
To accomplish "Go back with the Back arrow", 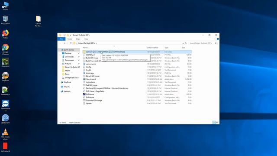I will 60,43.
